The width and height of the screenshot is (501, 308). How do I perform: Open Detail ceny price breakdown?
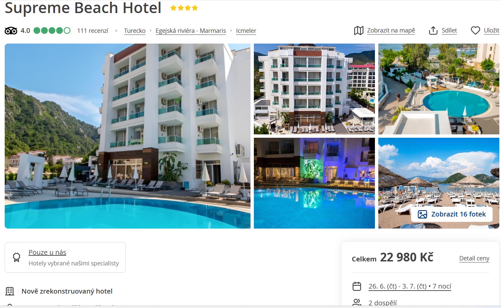(x=474, y=258)
